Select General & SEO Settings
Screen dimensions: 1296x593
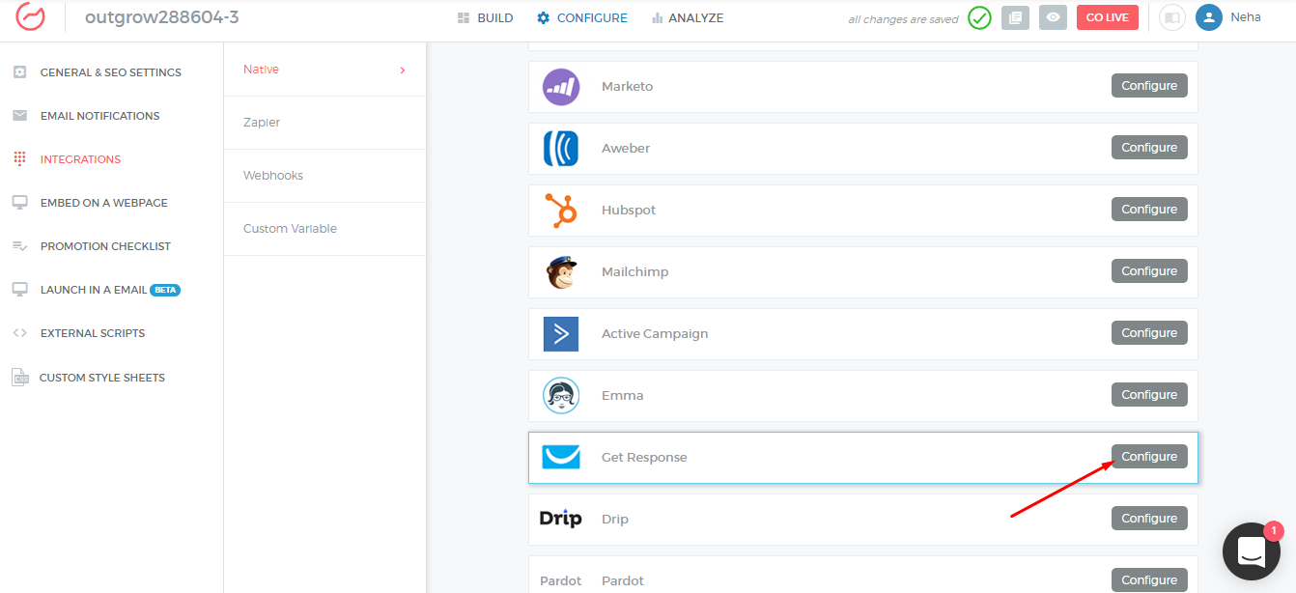[111, 72]
